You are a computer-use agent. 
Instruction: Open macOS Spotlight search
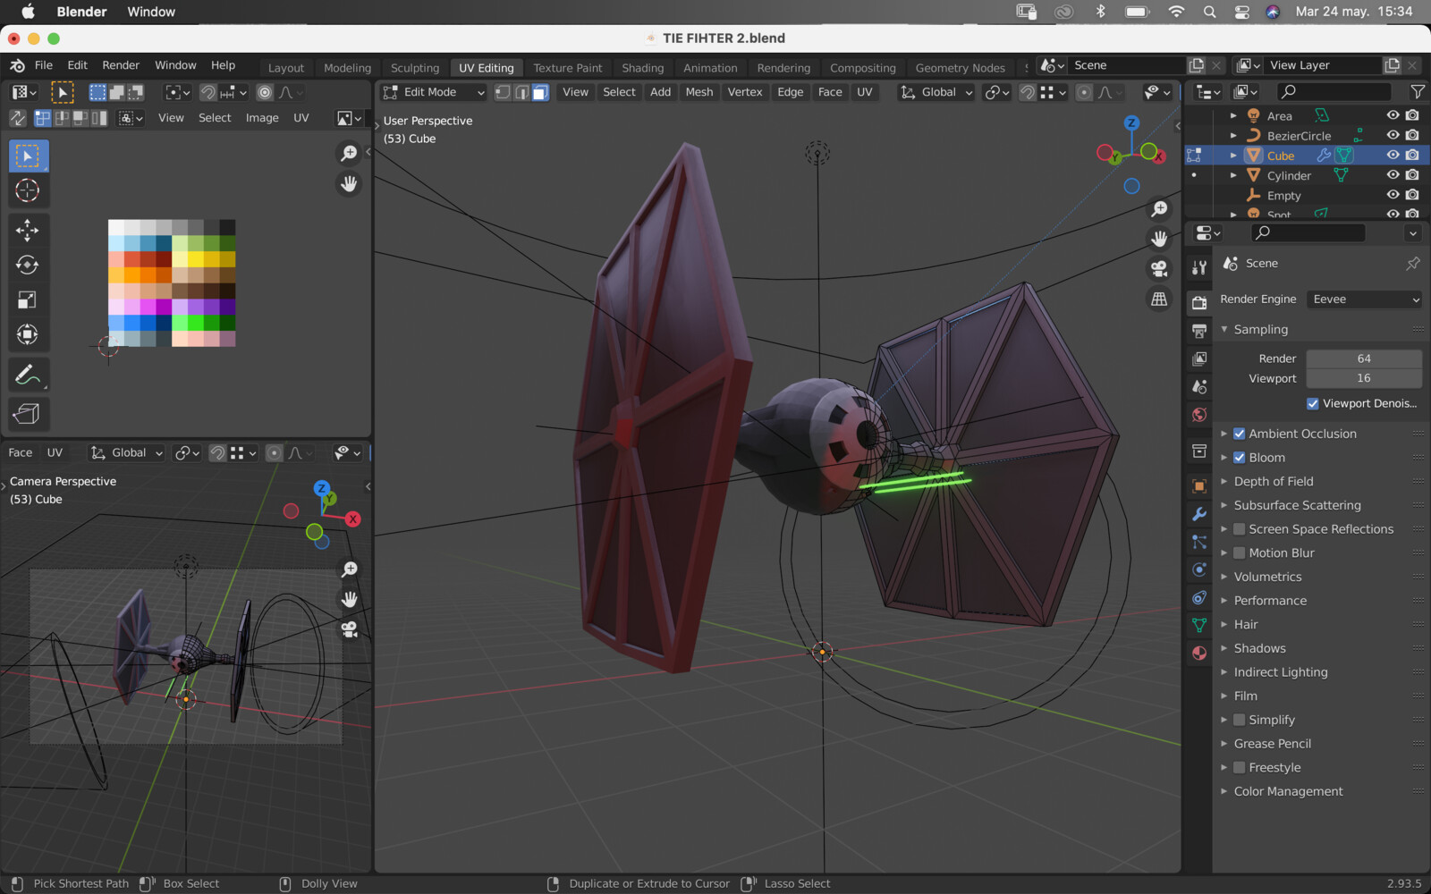coord(1209,12)
